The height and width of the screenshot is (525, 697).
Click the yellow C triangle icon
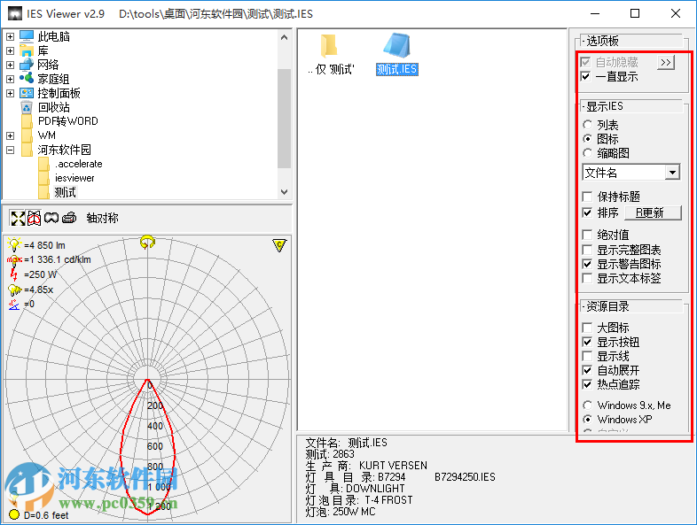[x=279, y=245]
